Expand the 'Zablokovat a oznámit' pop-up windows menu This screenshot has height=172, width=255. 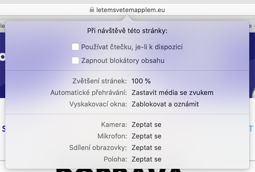(165, 104)
